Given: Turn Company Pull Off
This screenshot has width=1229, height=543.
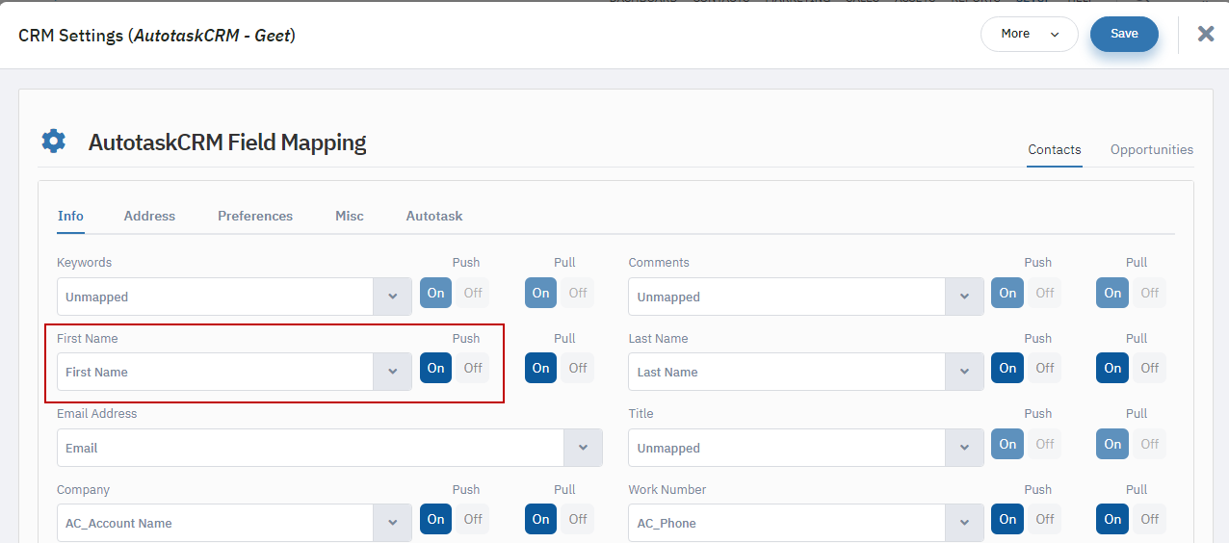Looking at the screenshot, I should pos(578,519).
